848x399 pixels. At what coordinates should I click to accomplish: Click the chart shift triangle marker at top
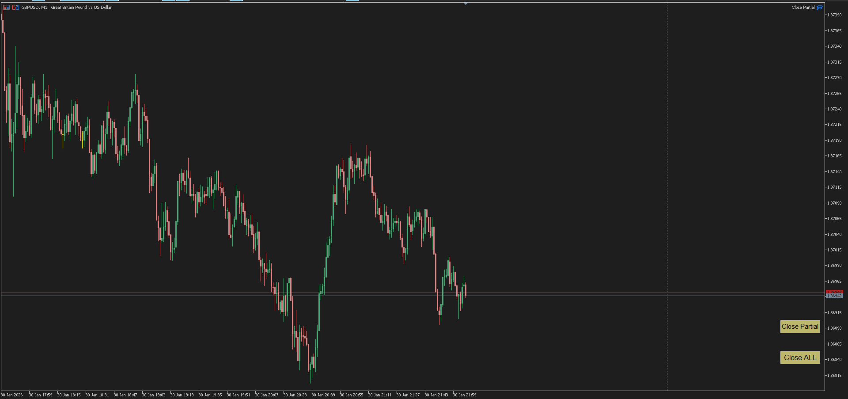pos(466,4)
